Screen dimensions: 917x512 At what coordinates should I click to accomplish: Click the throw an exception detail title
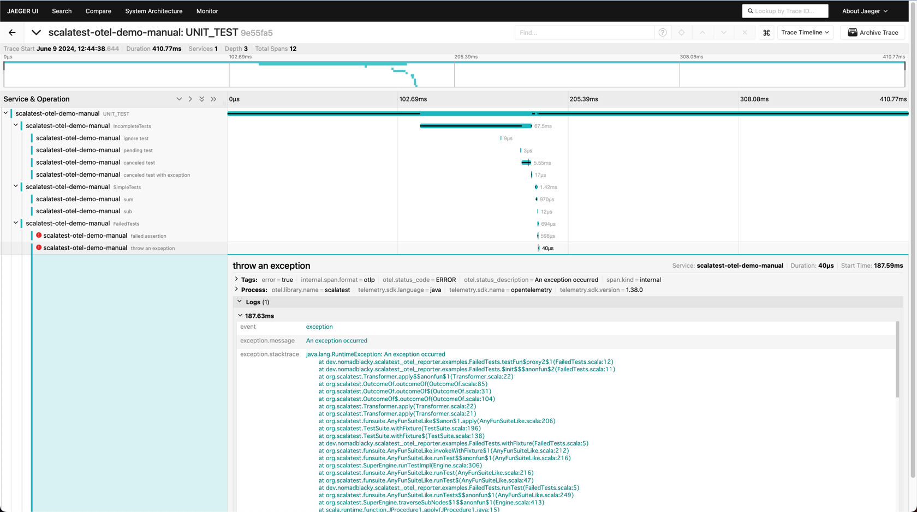pos(271,266)
